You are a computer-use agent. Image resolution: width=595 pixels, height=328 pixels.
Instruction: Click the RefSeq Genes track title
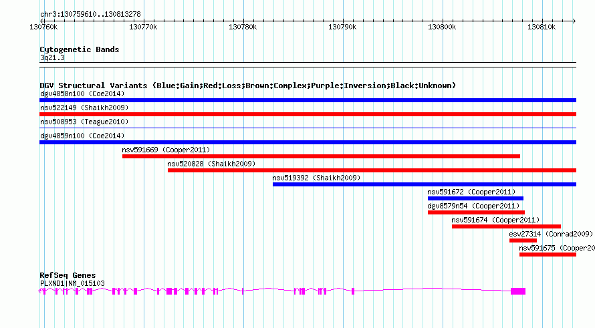(68, 275)
